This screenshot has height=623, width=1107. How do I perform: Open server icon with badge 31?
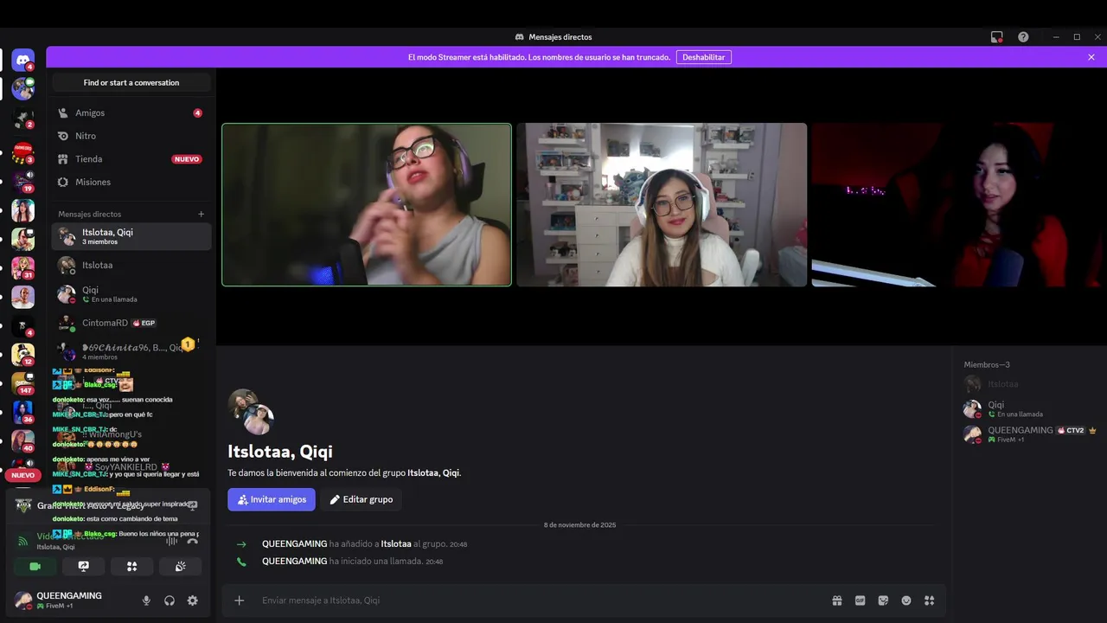(x=23, y=268)
